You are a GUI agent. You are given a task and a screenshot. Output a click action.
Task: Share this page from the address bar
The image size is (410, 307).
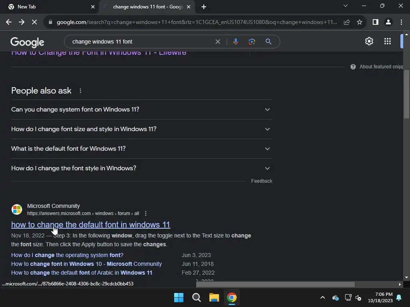[x=347, y=22]
